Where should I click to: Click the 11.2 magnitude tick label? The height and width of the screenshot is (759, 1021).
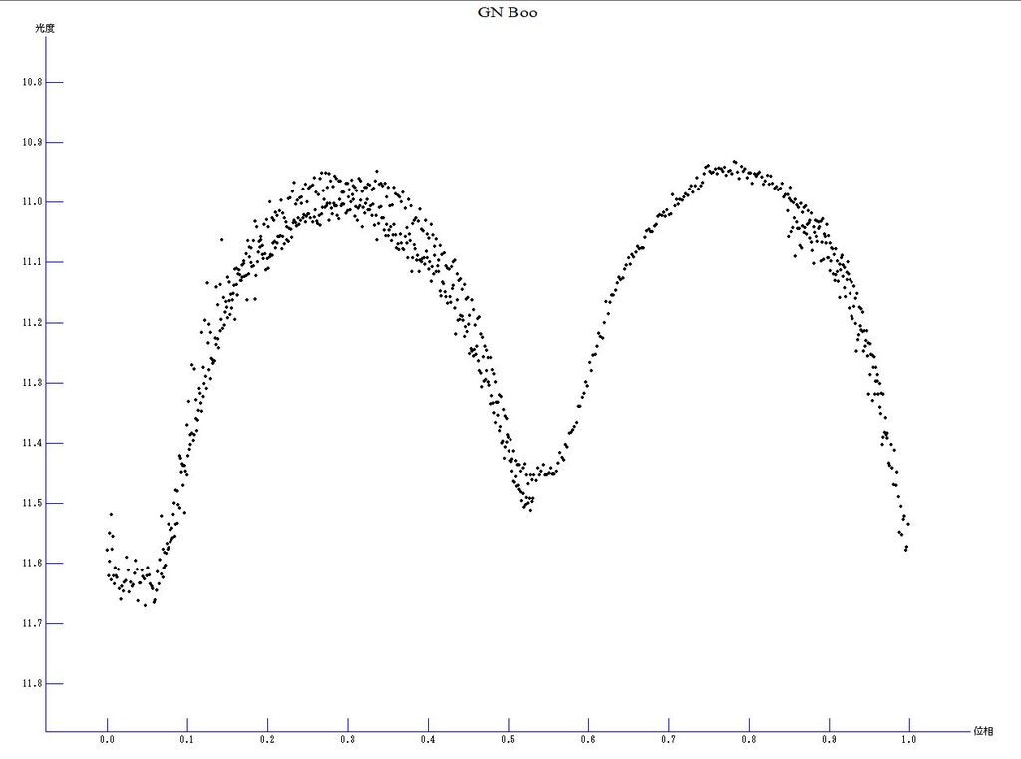[x=32, y=322]
